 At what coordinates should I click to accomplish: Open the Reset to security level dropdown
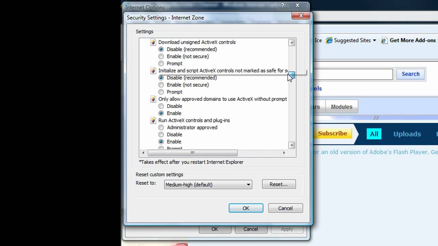pyautogui.click(x=208, y=184)
